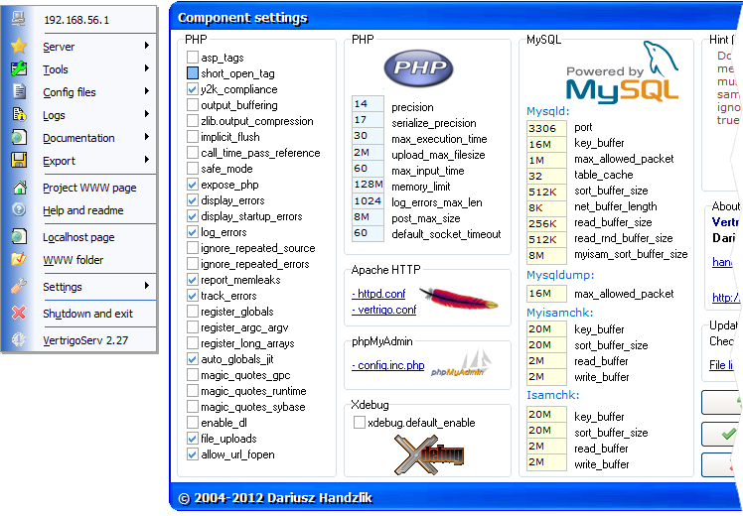743x516 pixels.
Task: Open the httpd.conf link
Action: tap(378, 294)
